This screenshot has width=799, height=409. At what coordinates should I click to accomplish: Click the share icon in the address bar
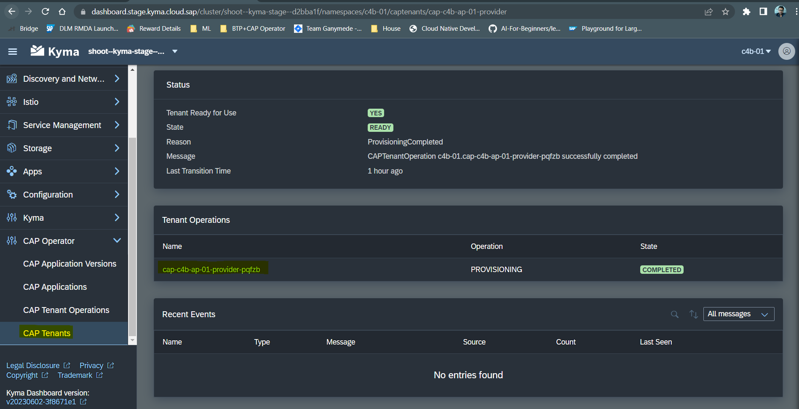(709, 11)
